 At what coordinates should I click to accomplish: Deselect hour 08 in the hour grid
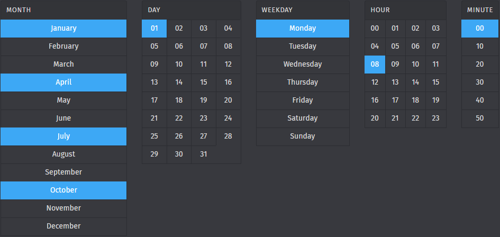(375, 65)
